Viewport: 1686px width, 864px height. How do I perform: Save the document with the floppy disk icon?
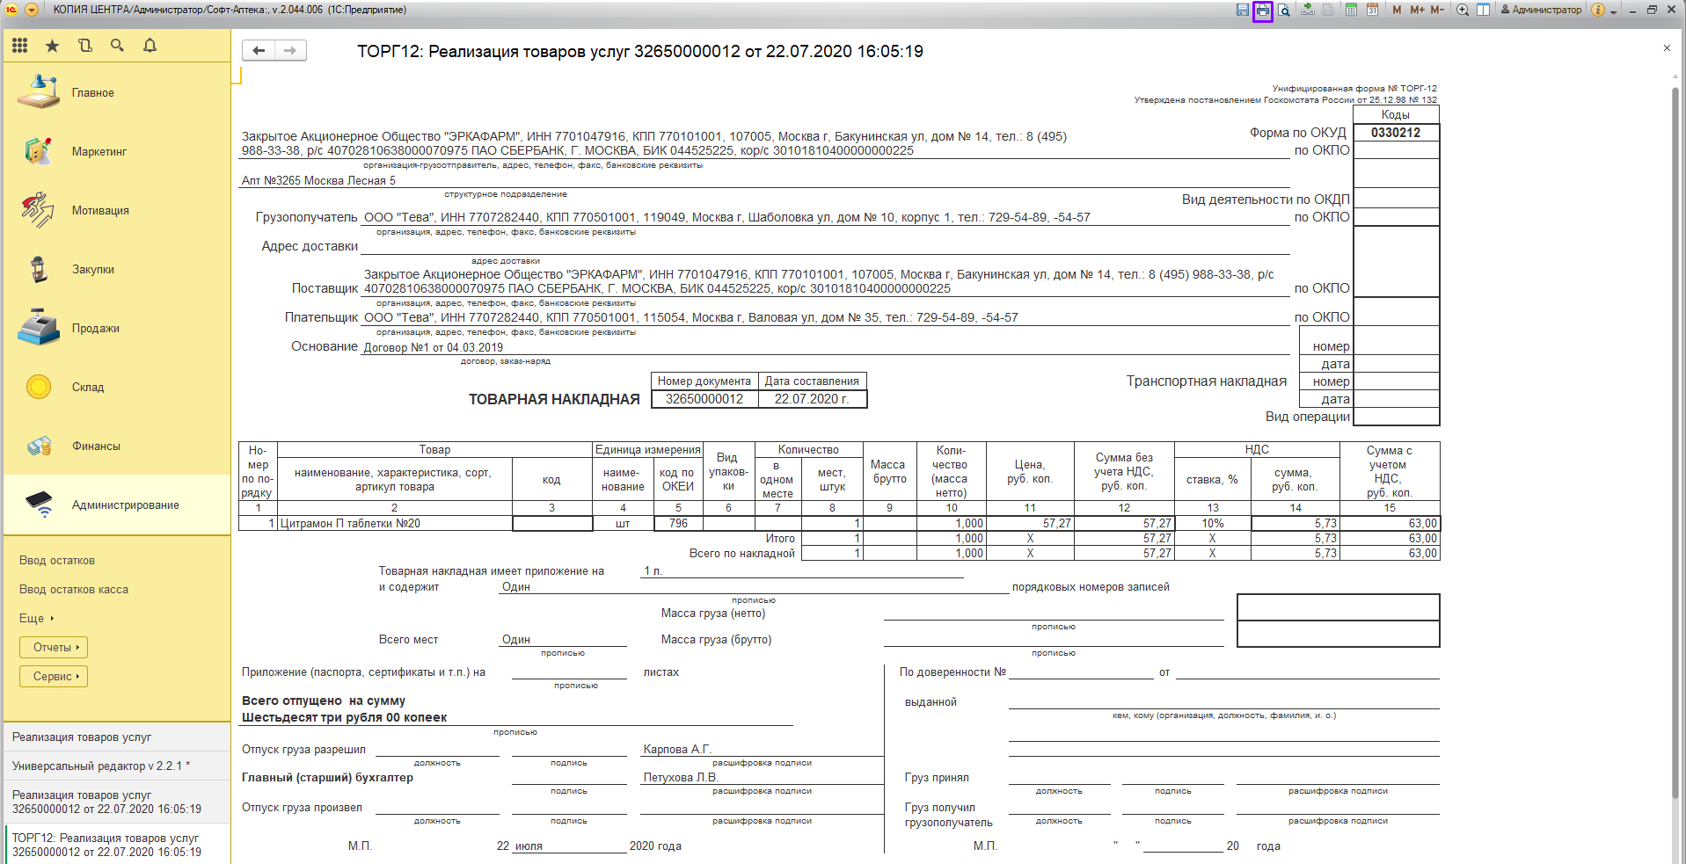(x=1242, y=11)
